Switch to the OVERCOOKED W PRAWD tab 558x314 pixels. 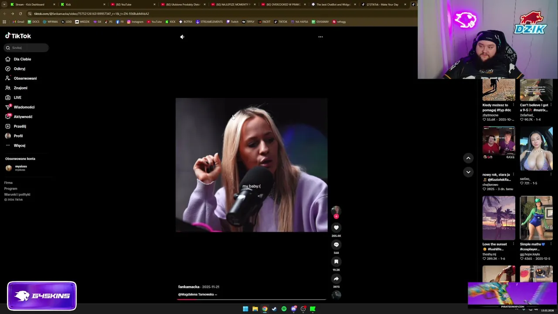[283, 4]
